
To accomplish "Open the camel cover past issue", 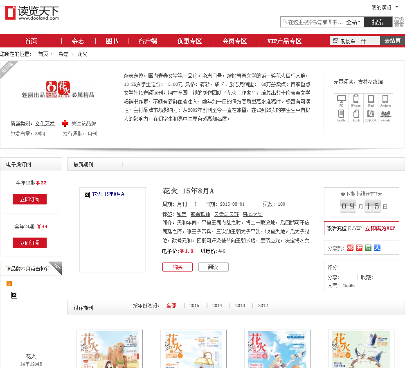I will click(110, 349).
